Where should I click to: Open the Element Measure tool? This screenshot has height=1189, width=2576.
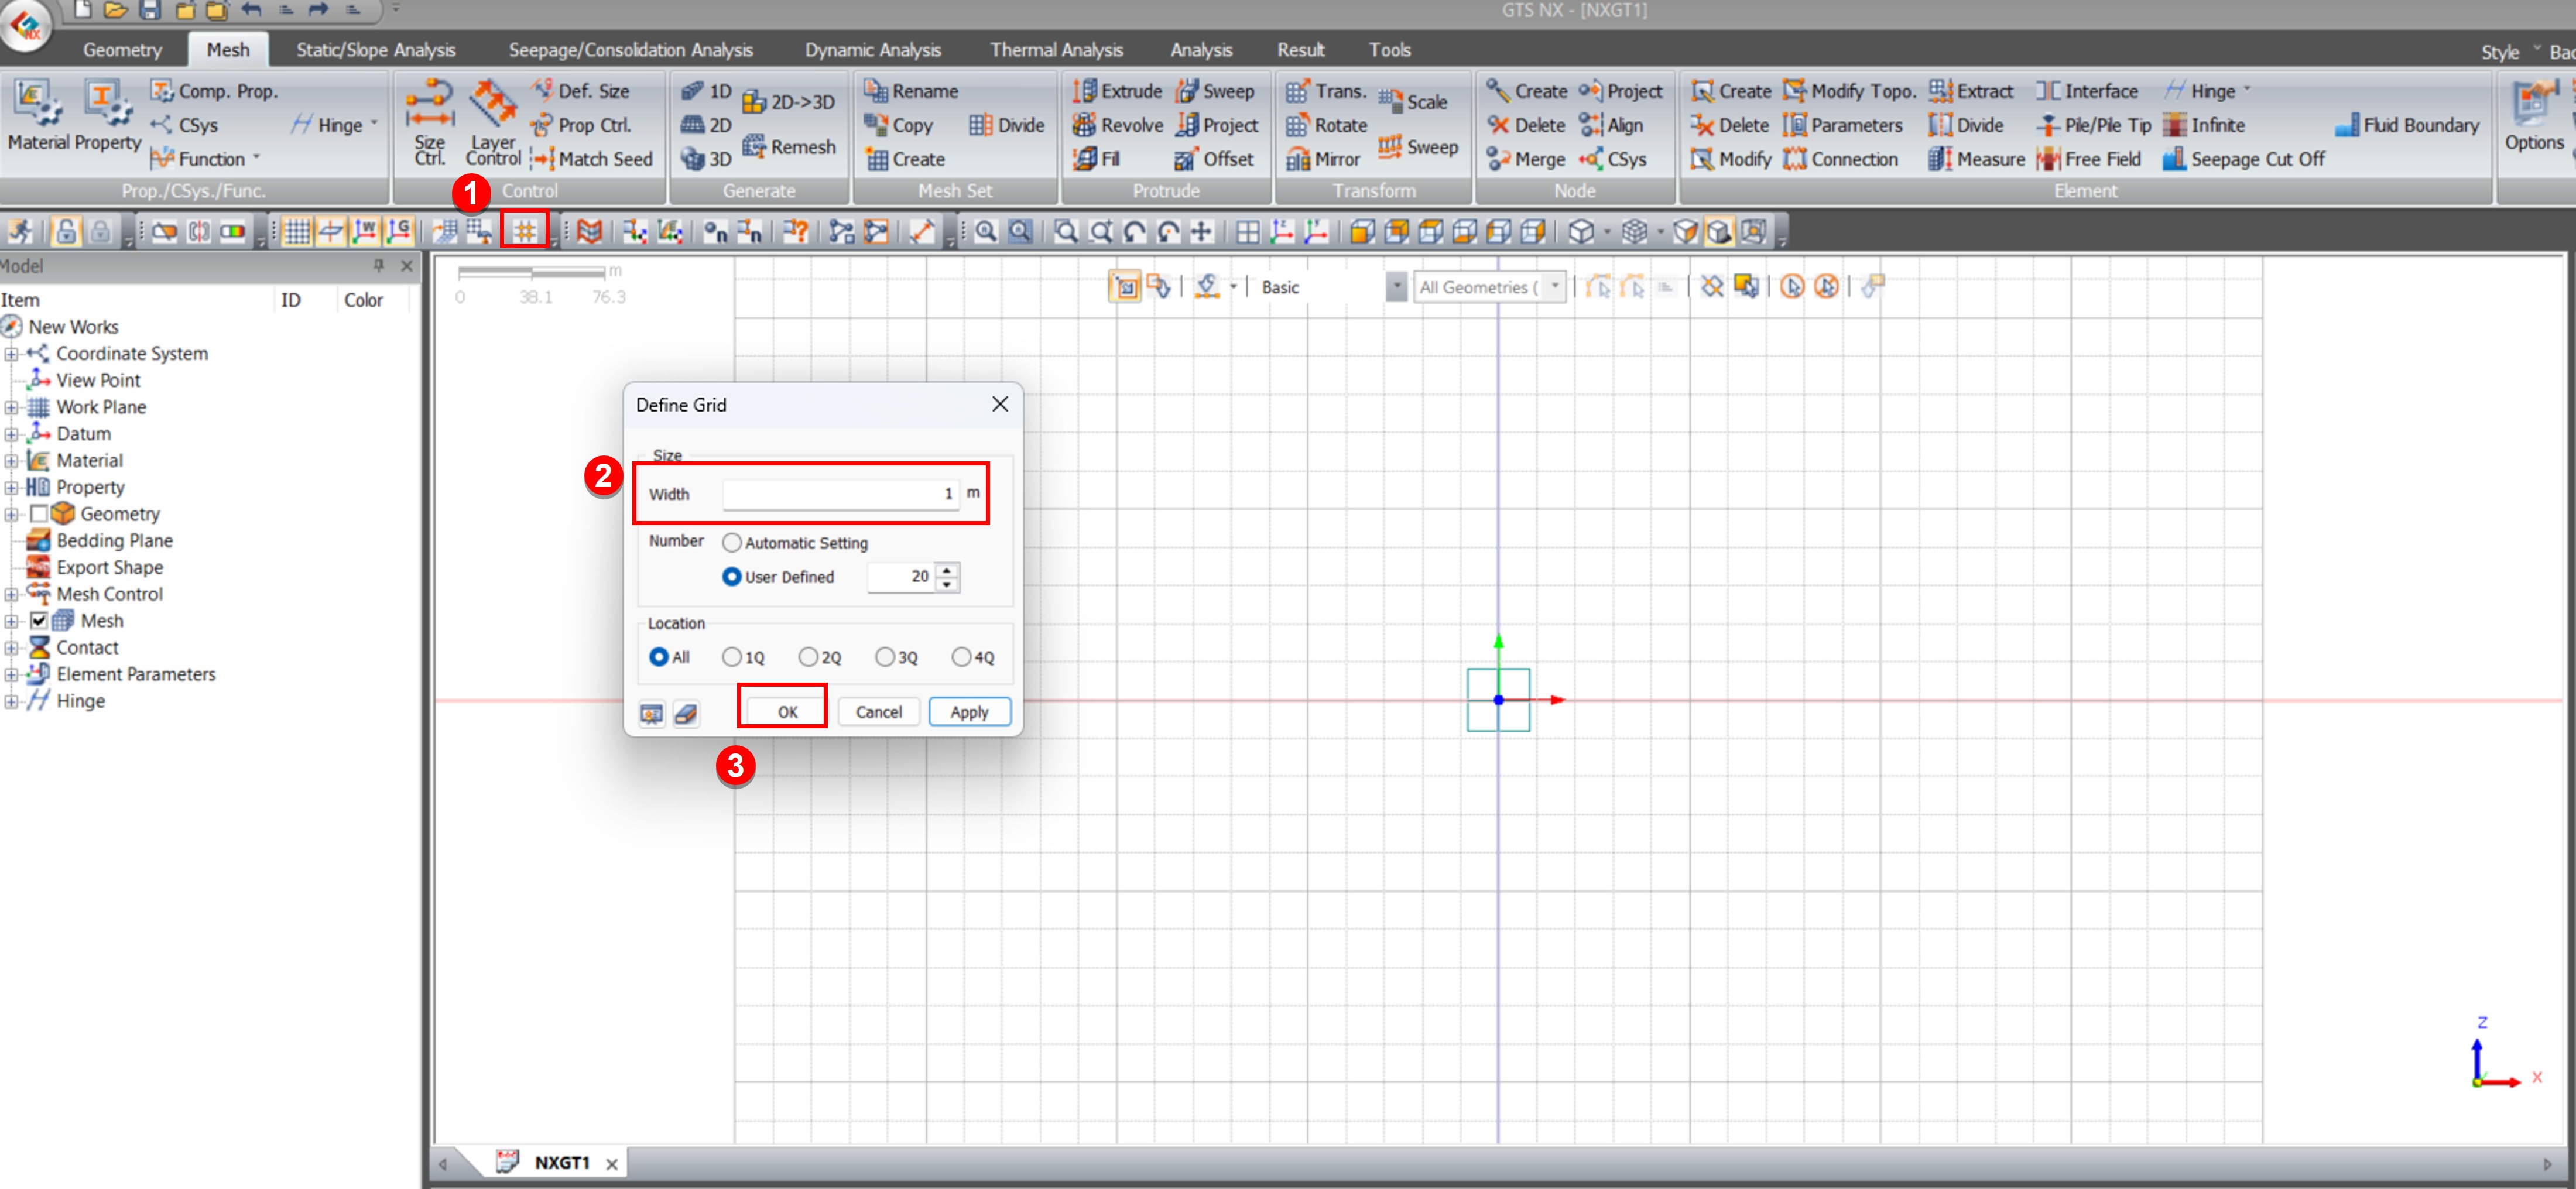(x=1977, y=159)
